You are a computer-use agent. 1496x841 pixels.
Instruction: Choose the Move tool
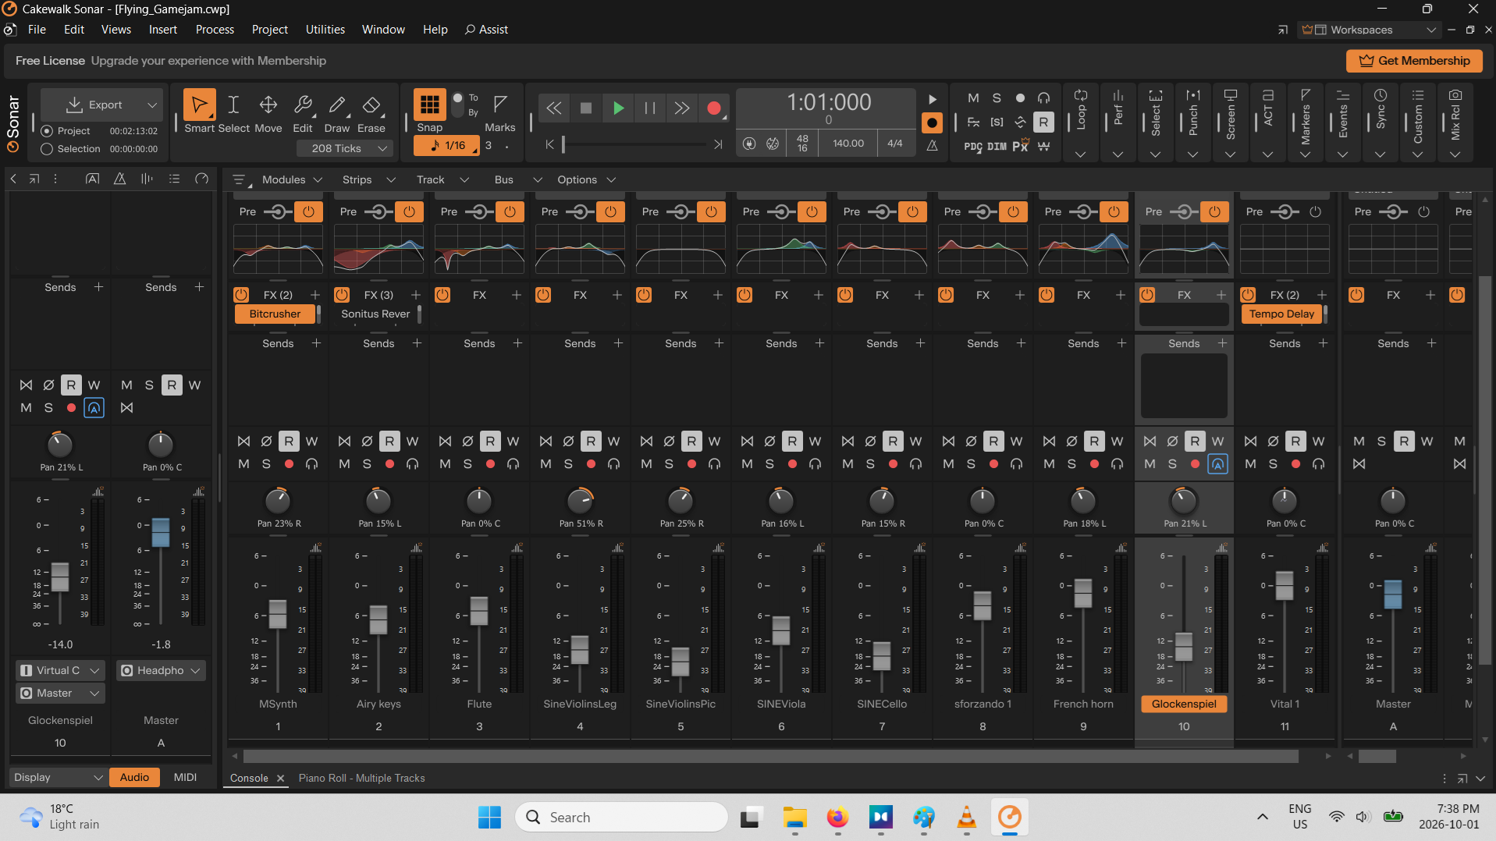[x=268, y=105]
